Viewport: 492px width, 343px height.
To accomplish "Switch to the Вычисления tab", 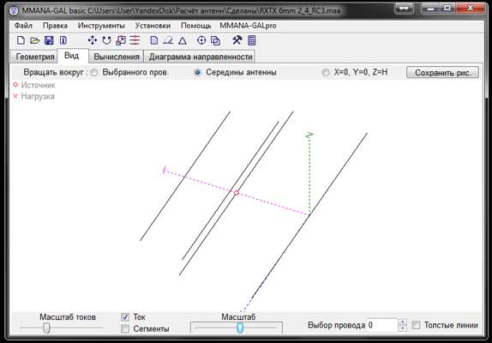I will [x=117, y=57].
